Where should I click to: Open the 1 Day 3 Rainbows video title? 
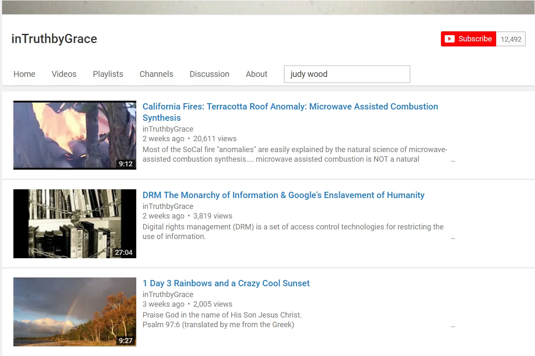point(226,283)
